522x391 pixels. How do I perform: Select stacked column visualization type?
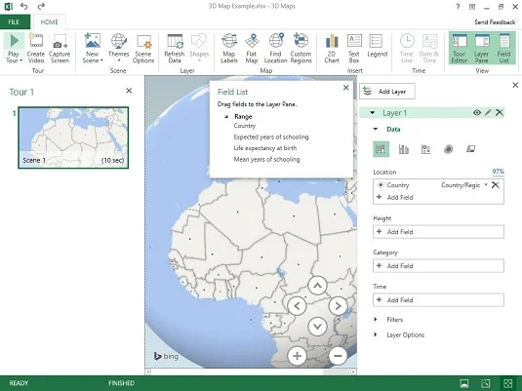[381, 149]
